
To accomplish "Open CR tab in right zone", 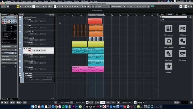I will point(177,14).
